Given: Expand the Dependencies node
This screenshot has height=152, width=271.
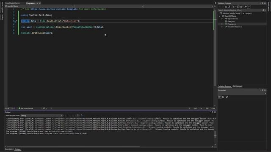Looking at the screenshot, I should pyautogui.click(x=222, y=19).
